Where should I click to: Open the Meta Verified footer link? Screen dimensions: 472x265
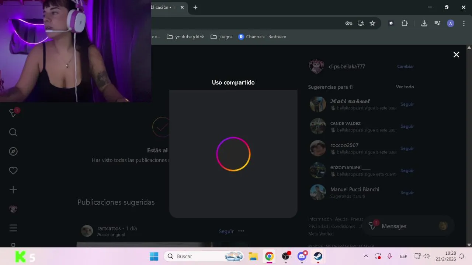pyautogui.click(x=321, y=234)
